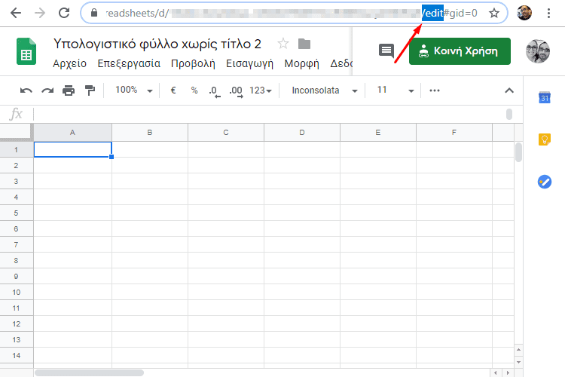Open the Μορφή menu

click(301, 64)
